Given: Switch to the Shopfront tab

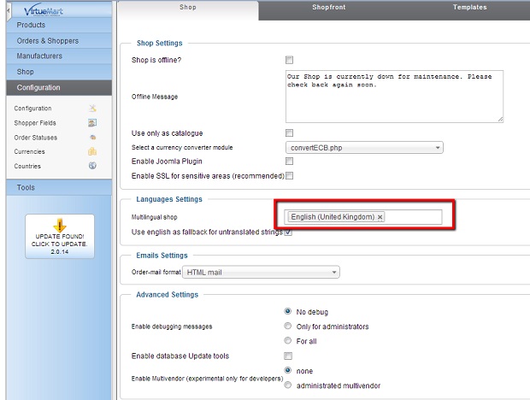Looking at the screenshot, I should point(329,8).
